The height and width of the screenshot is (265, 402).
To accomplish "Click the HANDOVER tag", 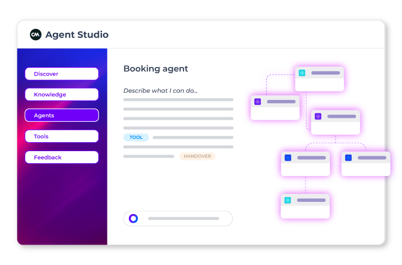I will pyautogui.click(x=198, y=156).
